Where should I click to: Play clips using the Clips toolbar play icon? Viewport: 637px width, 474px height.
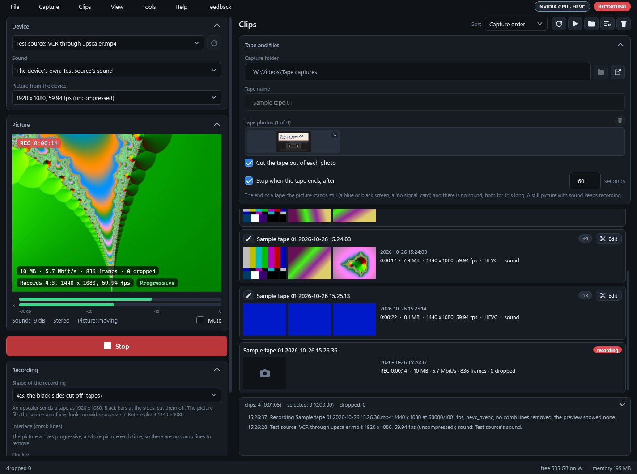575,24
